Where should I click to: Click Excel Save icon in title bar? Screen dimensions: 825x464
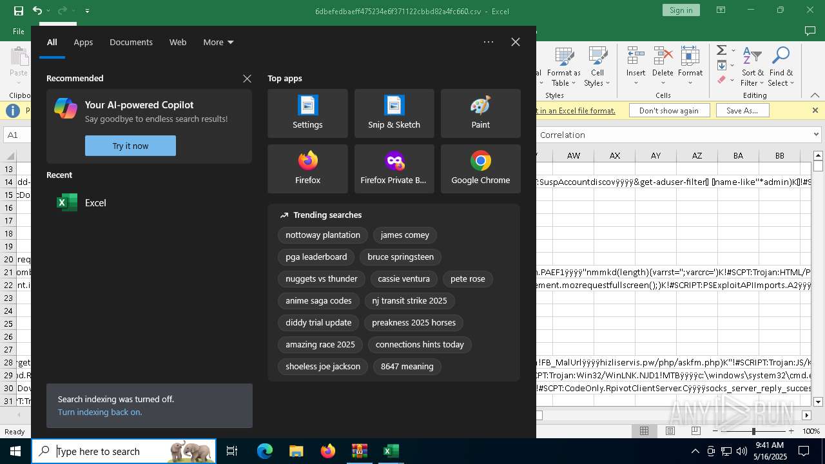pyautogui.click(x=19, y=10)
